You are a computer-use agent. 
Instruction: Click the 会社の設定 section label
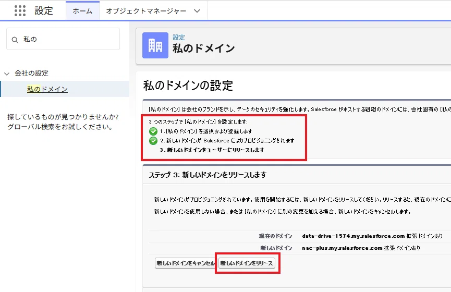pos(32,73)
